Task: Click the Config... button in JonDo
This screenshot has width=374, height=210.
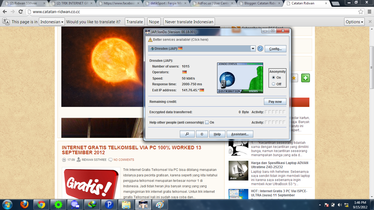Action: pos(275,49)
